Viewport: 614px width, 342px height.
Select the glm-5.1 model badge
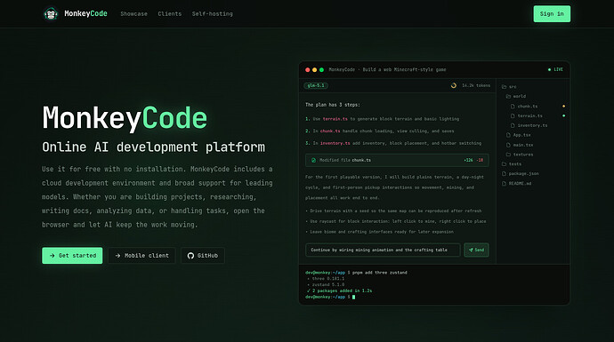pyautogui.click(x=316, y=85)
